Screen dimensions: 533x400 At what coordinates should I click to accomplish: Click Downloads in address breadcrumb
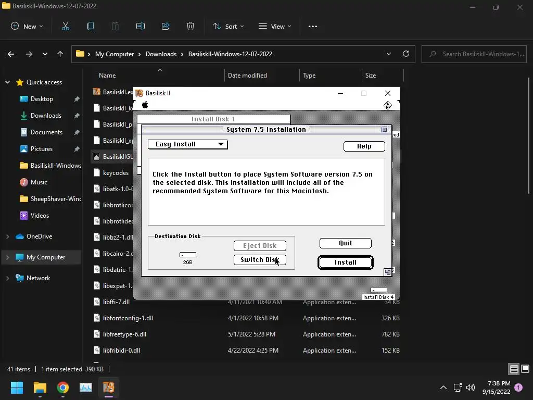[x=161, y=54]
